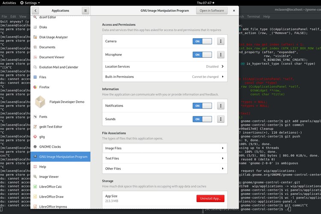
Task: Click the Image Viewer magnifier icon
Action: pyautogui.click(x=35, y=176)
